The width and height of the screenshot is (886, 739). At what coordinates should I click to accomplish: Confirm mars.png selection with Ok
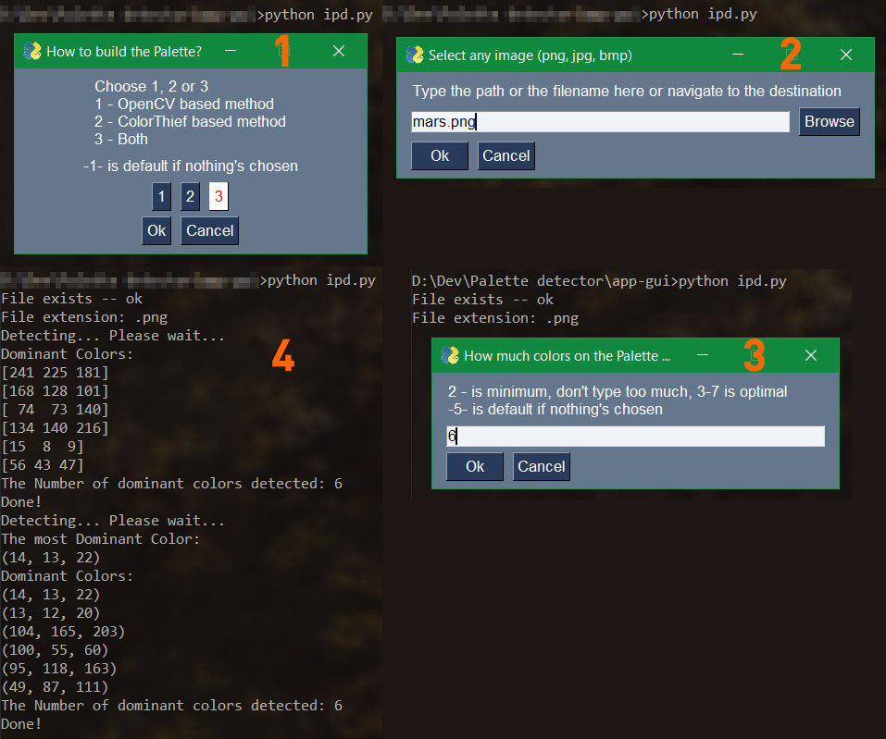tap(439, 155)
